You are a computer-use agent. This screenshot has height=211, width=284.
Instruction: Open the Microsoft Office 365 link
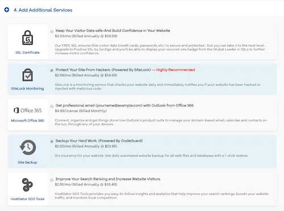[27, 121]
